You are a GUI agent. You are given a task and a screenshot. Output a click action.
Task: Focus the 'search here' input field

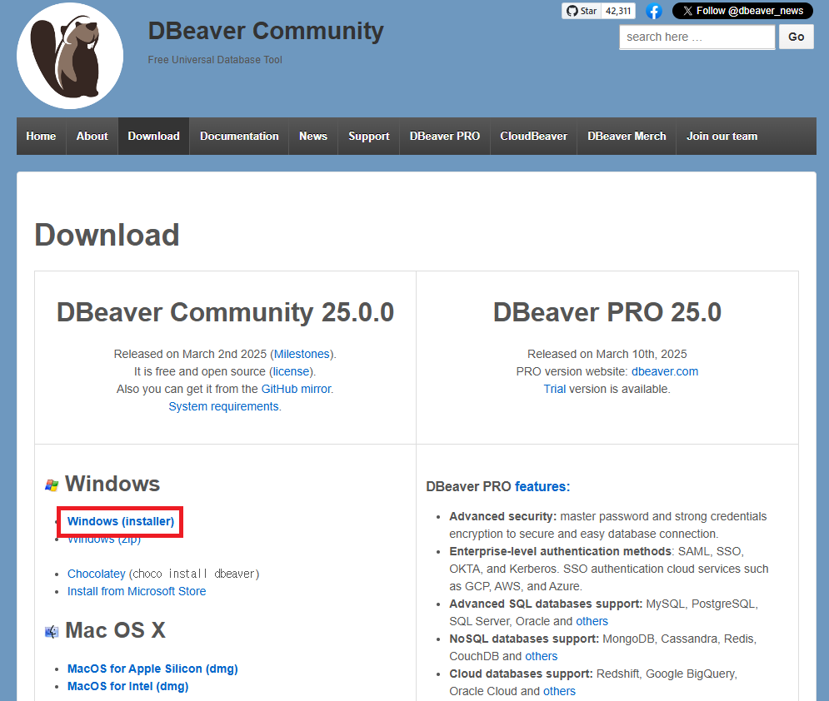click(697, 37)
